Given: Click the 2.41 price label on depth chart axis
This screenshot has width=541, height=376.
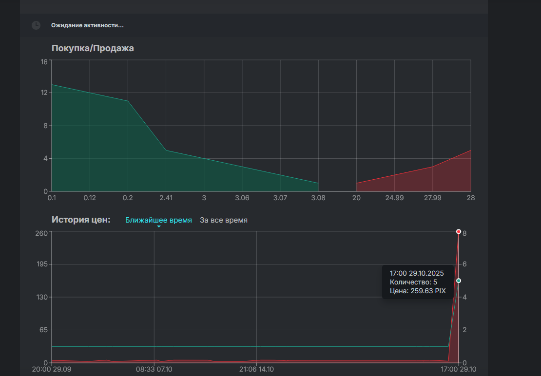Looking at the screenshot, I should pyautogui.click(x=166, y=198).
